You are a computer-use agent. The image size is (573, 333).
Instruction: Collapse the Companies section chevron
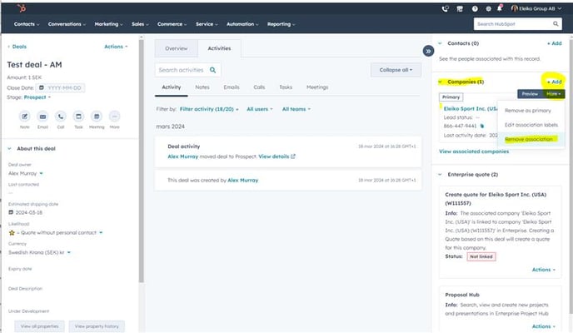(441, 82)
